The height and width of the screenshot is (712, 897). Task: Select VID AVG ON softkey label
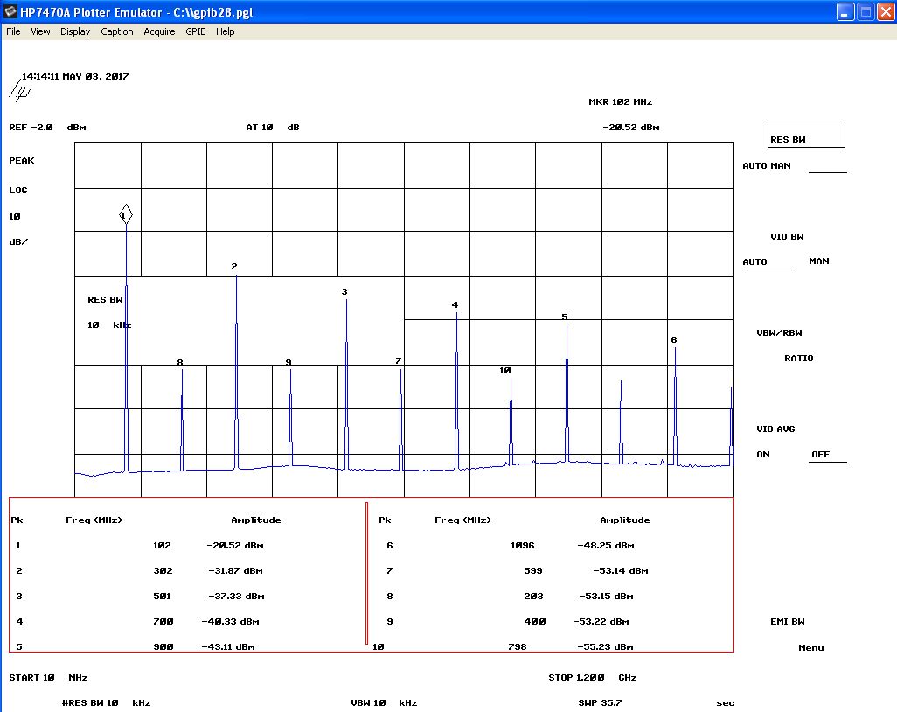(x=763, y=455)
